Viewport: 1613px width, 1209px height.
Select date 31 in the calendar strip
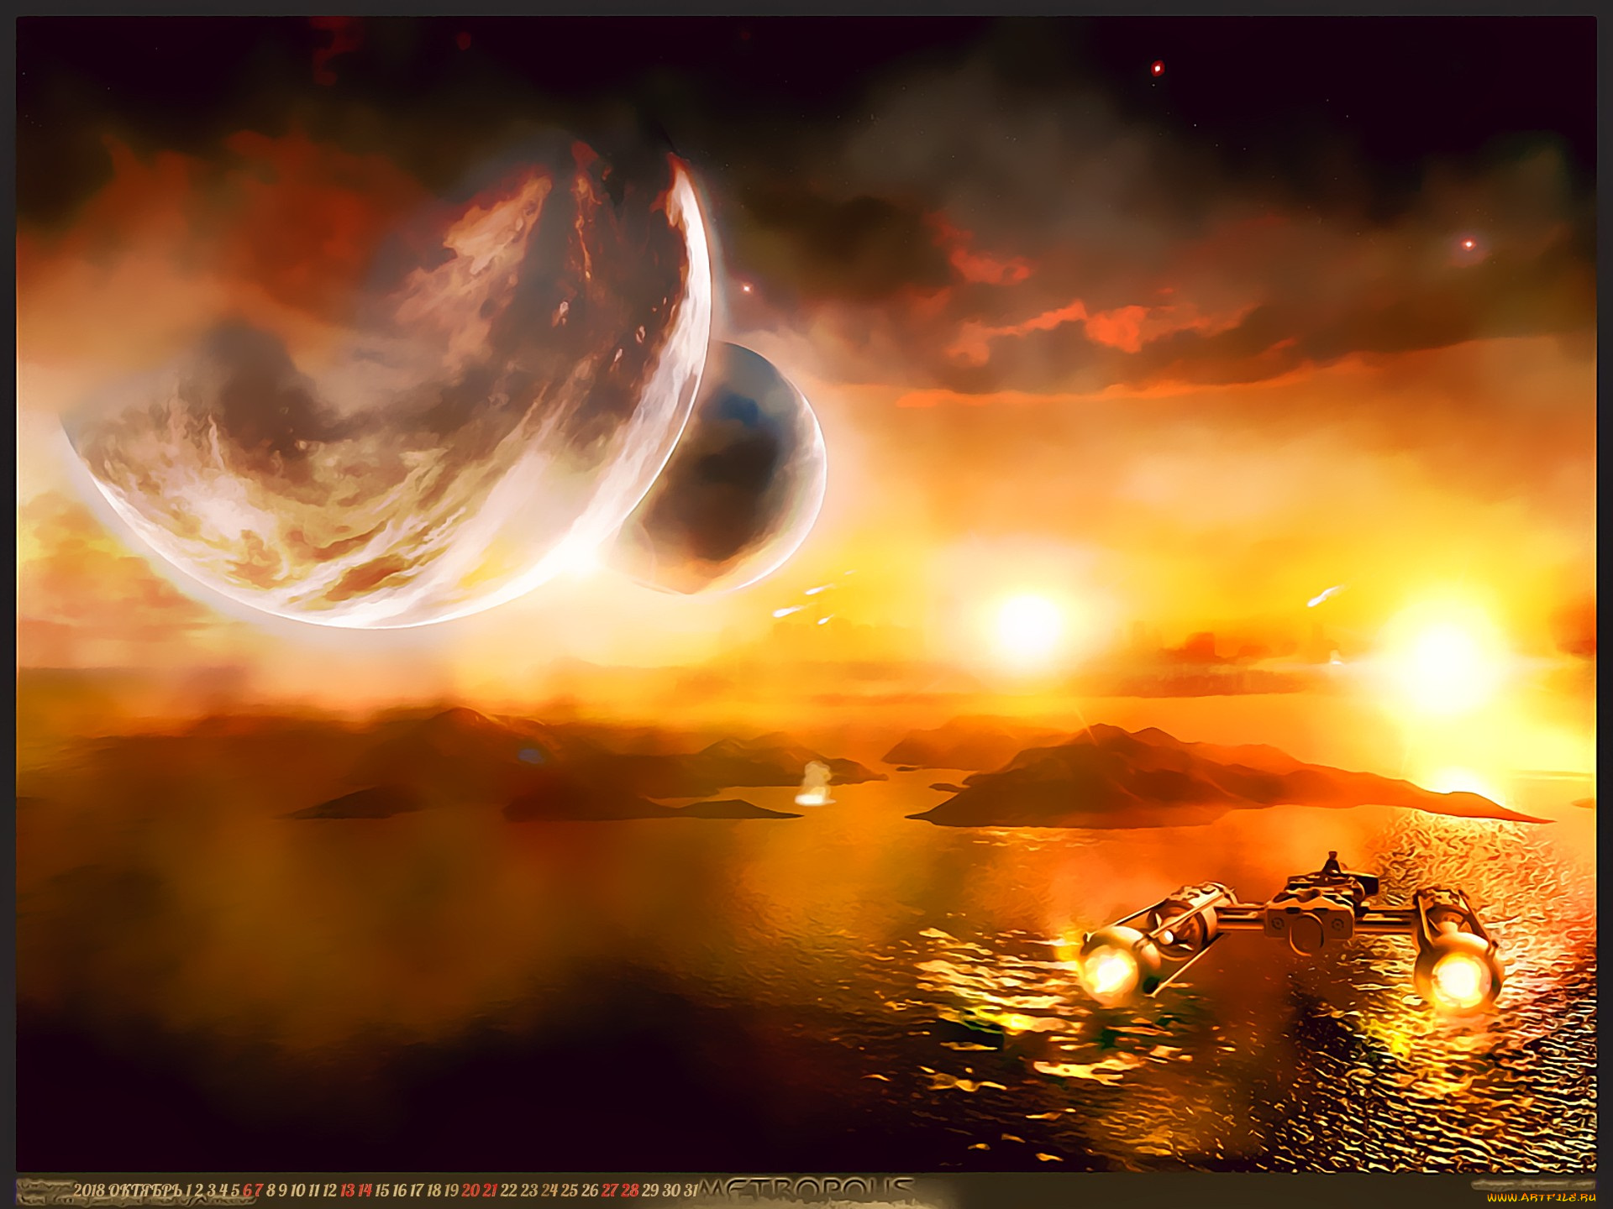(x=691, y=1191)
